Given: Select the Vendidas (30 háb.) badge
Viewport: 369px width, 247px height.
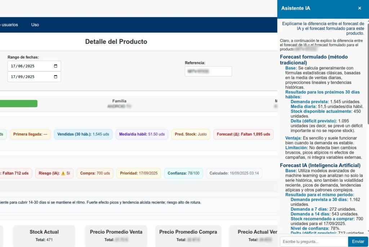Looking at the screenshot, I should click(83, 134).
